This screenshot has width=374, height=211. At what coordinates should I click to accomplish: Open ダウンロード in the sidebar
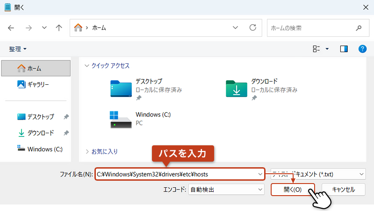tap(36, 133)
